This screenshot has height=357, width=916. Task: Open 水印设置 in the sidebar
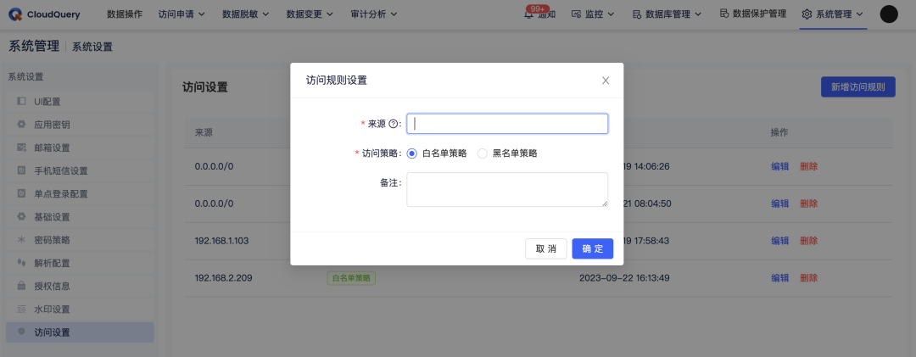[x=81, y=309]
